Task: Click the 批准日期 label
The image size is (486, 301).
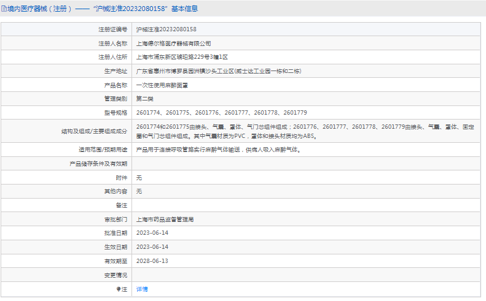Action: (x=116, y=233)
